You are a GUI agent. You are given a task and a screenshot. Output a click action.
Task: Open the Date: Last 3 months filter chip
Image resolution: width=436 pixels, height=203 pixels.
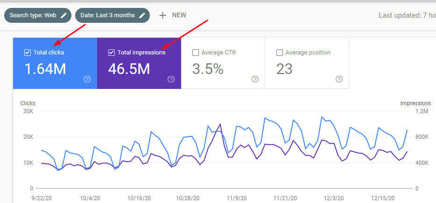tap(113, 15)
